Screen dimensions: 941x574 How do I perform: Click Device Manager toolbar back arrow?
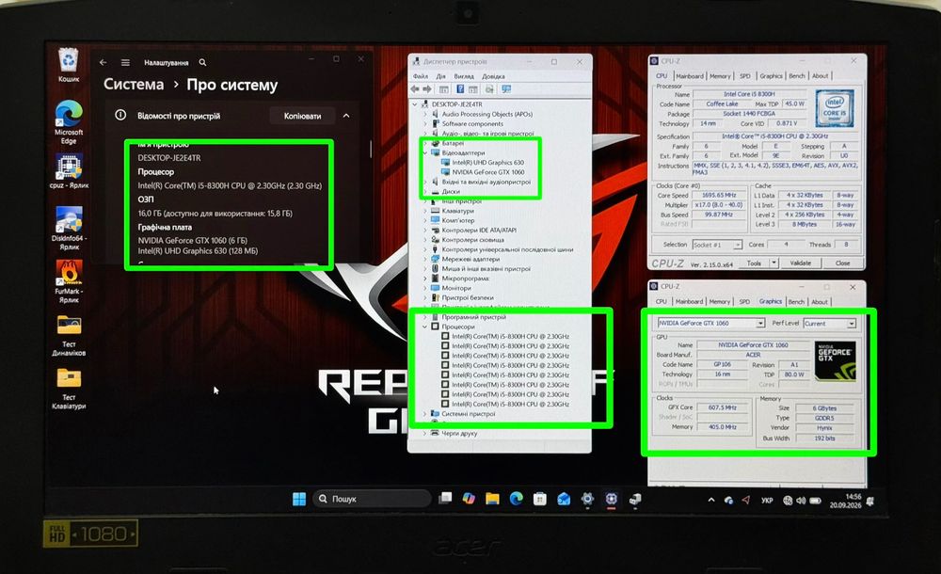point(415,88)
